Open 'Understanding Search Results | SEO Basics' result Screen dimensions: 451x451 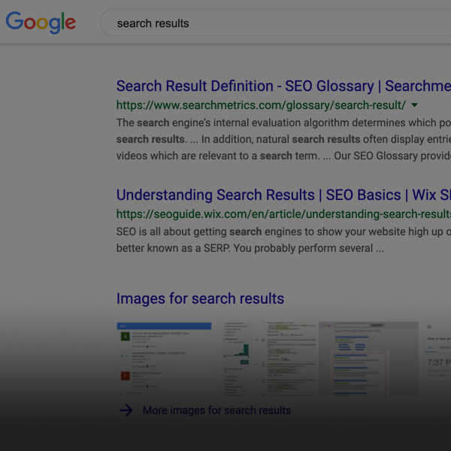click(x=283, y=195)
